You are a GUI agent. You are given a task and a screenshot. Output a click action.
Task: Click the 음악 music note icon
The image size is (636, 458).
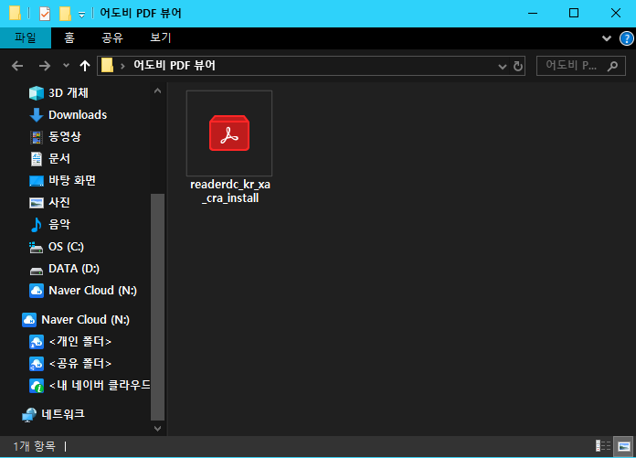(x=37, y=224)
